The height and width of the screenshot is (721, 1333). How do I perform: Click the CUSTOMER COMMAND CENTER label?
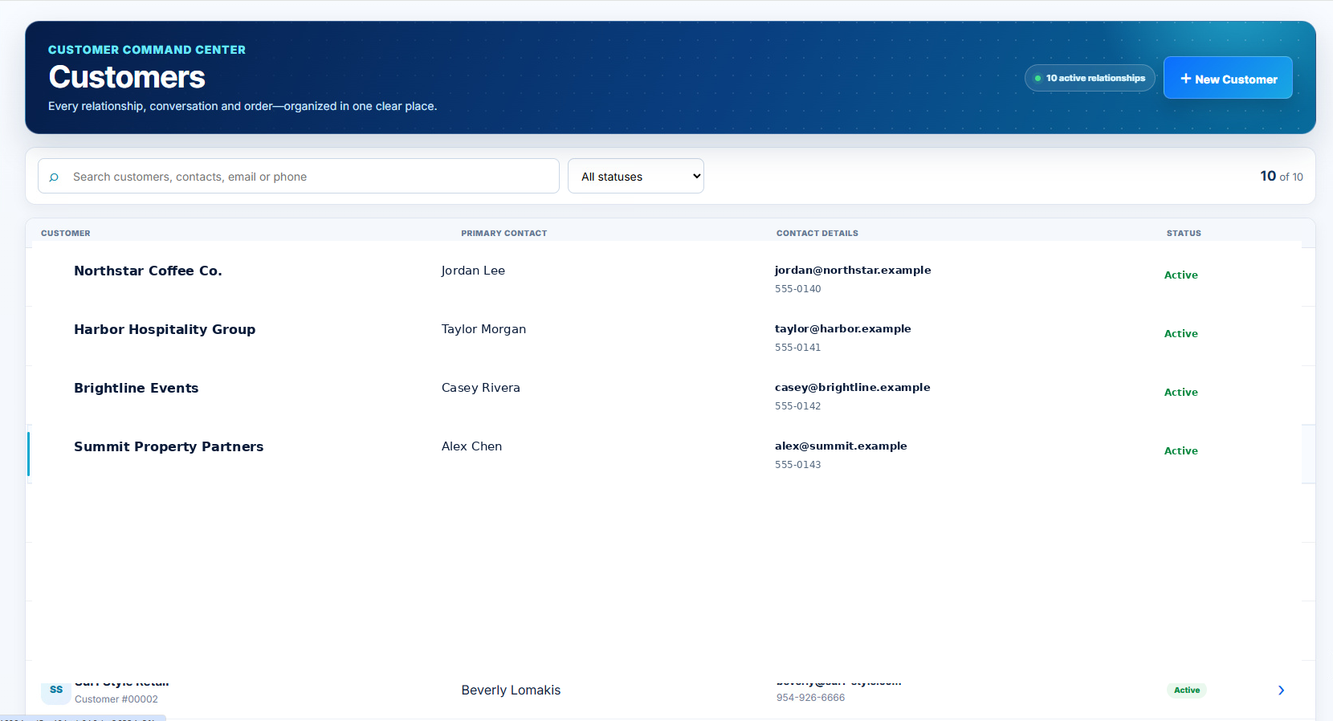click(x=147, y=50)
